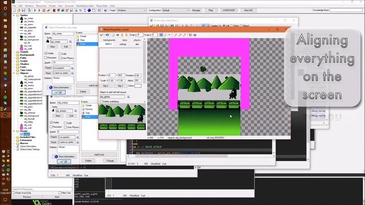Select the Draw event in obj_creep events list
365x205 pixels.
click(87, 44)
